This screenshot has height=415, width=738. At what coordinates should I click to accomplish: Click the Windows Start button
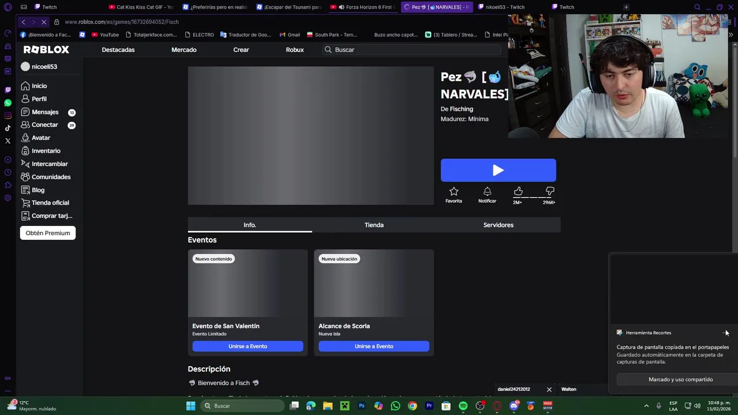point(191,406)
